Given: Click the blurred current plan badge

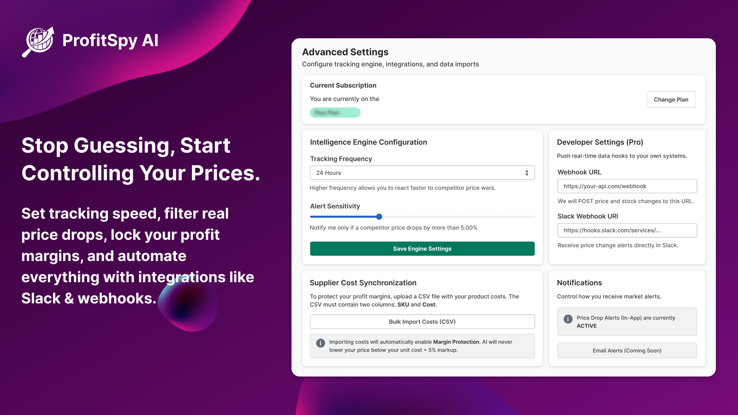Looking at the screenshot, I should point(335,113).
